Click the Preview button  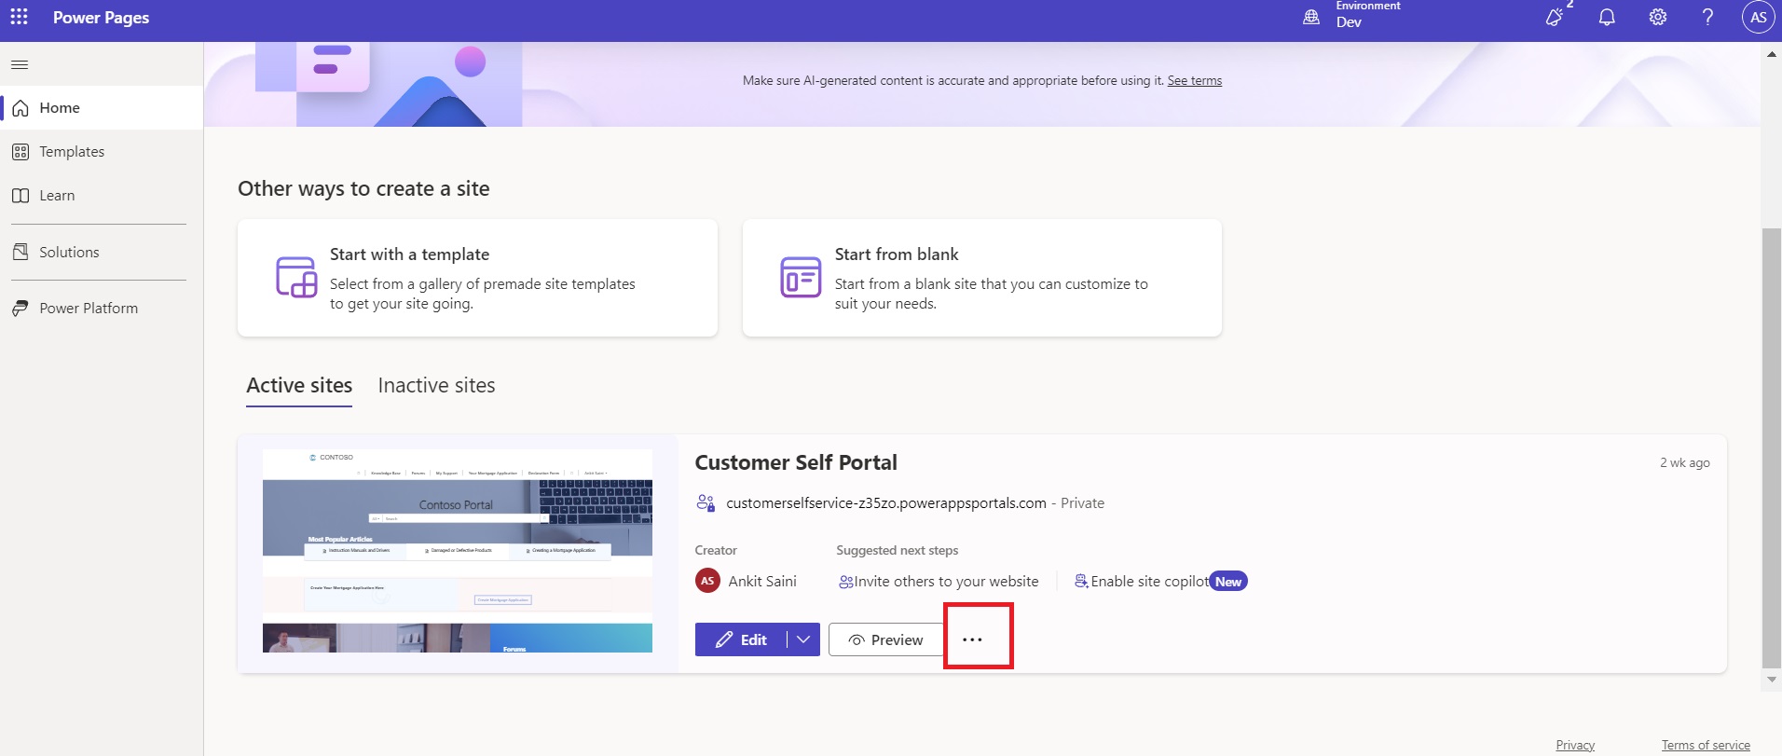point(885,639)
